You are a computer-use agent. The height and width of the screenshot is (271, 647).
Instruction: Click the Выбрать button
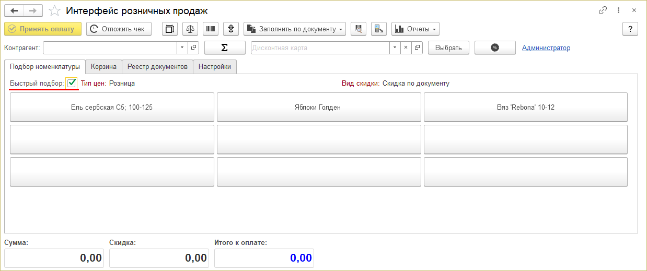[448, 48]
